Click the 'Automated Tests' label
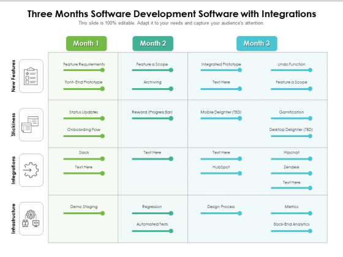The height and width of the screenshot is (257, 343). (x=153, y=224)
